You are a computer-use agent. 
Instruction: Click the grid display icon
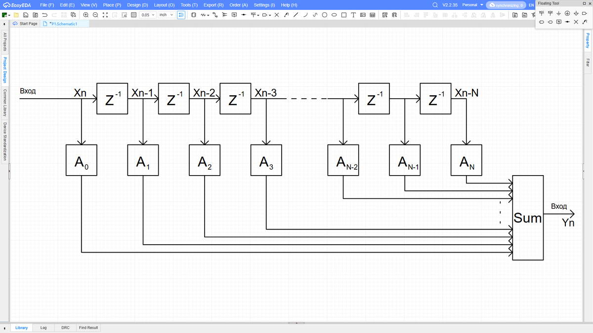point(133,15)
